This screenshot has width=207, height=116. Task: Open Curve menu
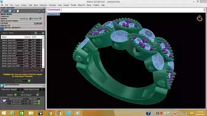(17, 5)
